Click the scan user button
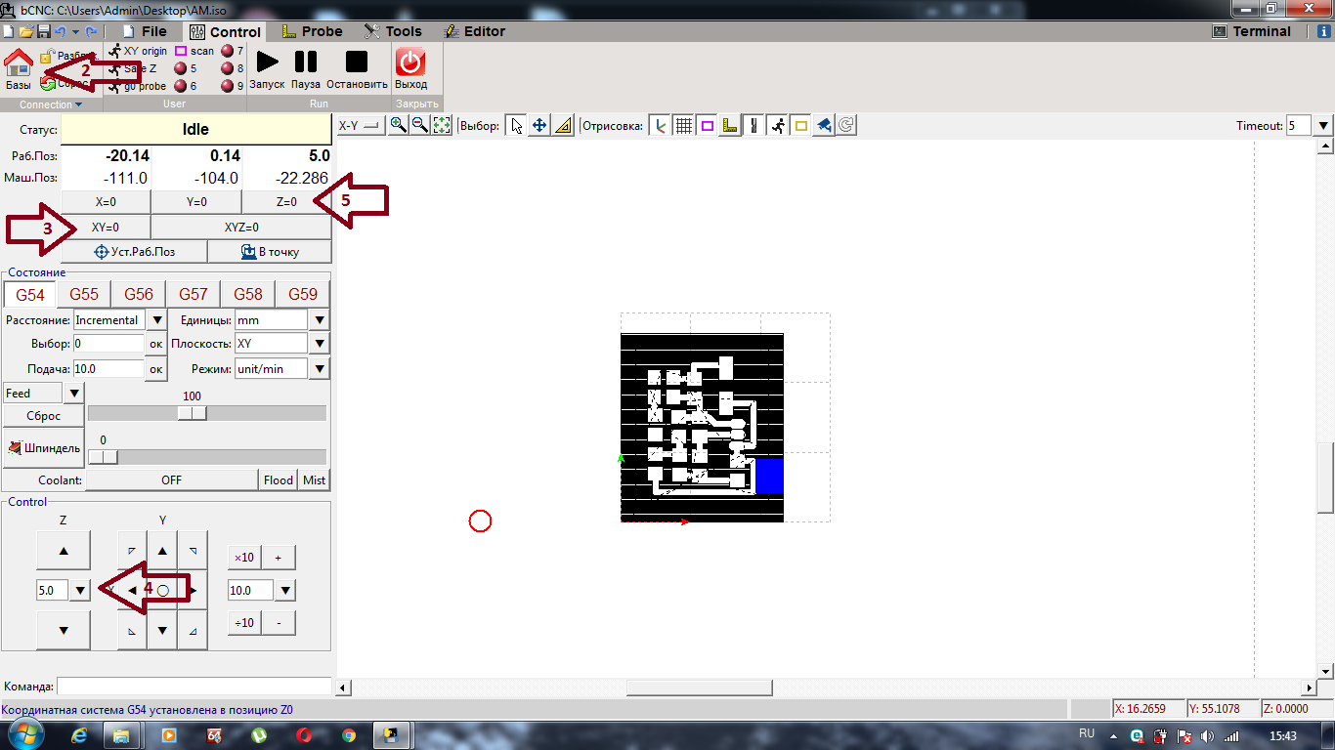The width and height of the screenshot is (1335, 750). coord(194,51)
